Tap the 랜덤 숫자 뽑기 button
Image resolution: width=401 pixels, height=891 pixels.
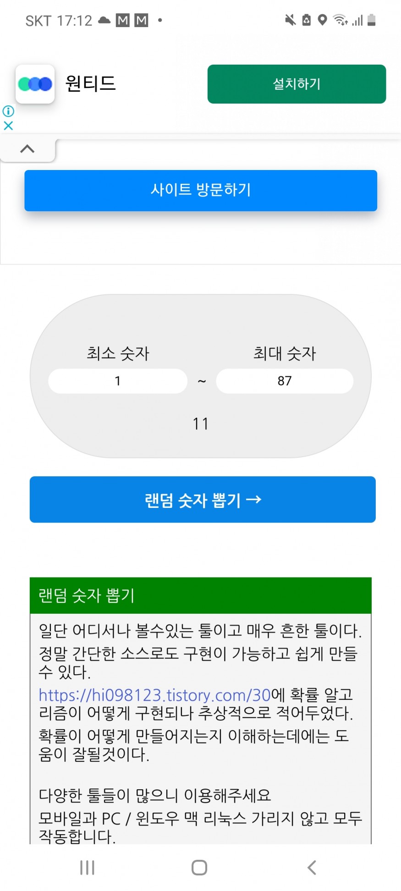pos(203,500)
